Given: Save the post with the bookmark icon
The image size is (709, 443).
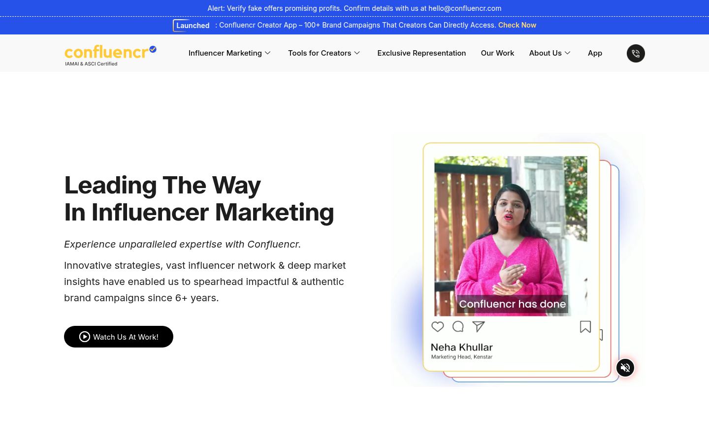Looking at the screenshot, I should click(585, 327).
